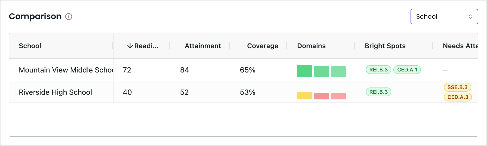Click the info icon beside Comparison
The width and height of the screenshot is (487, 146).
69,17
